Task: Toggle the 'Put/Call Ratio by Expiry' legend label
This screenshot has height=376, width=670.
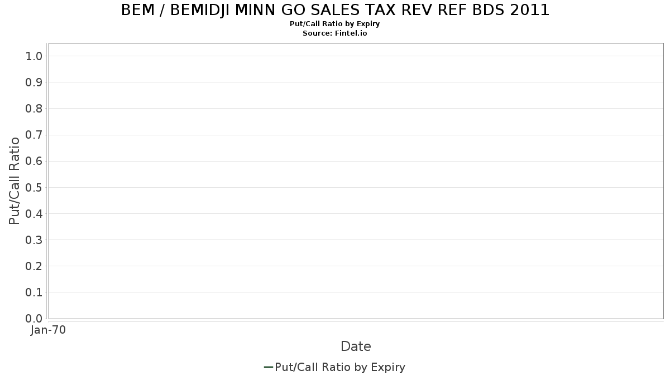Action: pyautogui.click(x=340, y=367)
